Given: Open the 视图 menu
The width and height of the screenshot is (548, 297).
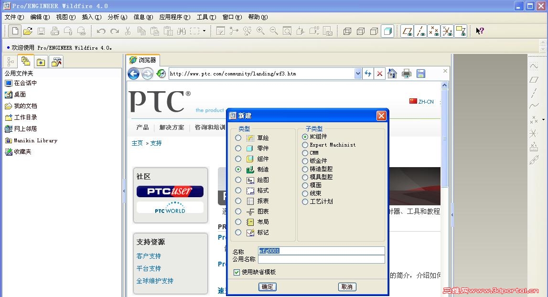Looking at the screenshot, I should point(66,17).
